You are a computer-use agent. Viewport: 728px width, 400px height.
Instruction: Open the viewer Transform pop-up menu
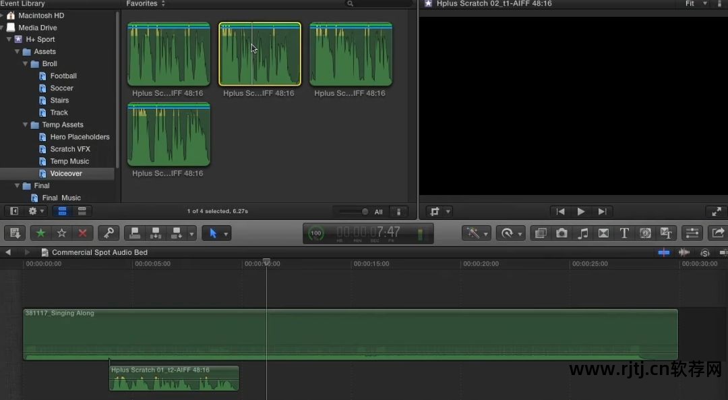point(439,211)
